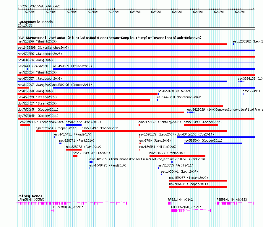The image size is (263, 227).
Task: Click the esv3429029 blue gain glyph
Action: pos(191,112)
